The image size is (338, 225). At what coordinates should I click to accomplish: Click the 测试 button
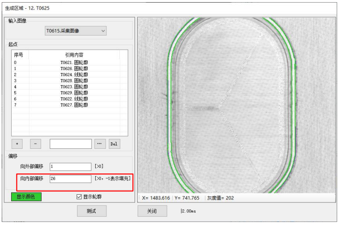91,211
